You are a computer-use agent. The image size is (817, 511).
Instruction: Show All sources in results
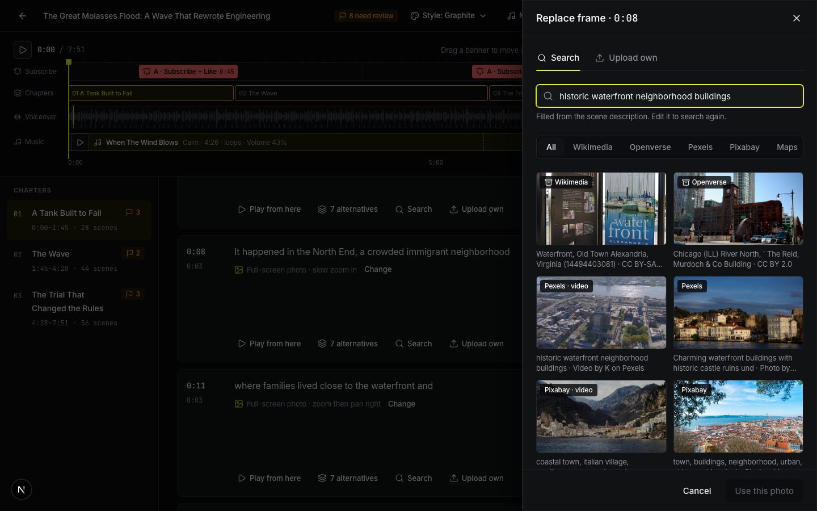tap(551, 147)
